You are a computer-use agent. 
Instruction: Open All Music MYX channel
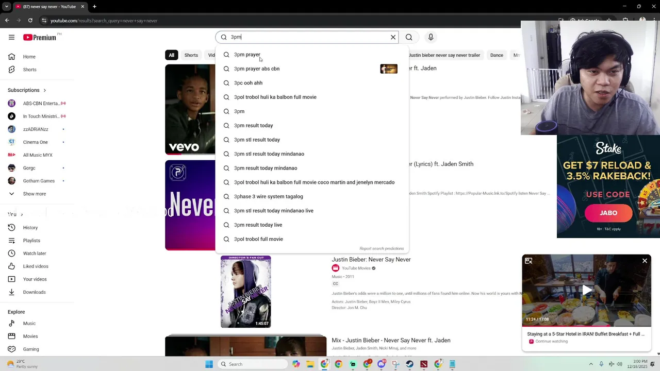coord(37,155)
